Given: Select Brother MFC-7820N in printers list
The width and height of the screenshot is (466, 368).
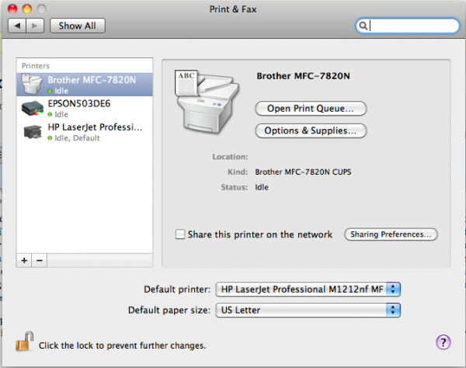Looking at the screenshot, I should [85, 85].
